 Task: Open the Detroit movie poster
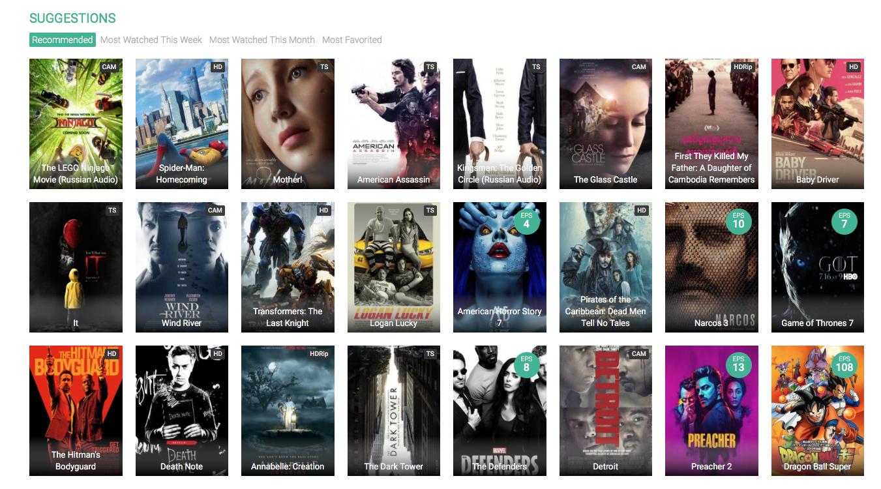606,411
